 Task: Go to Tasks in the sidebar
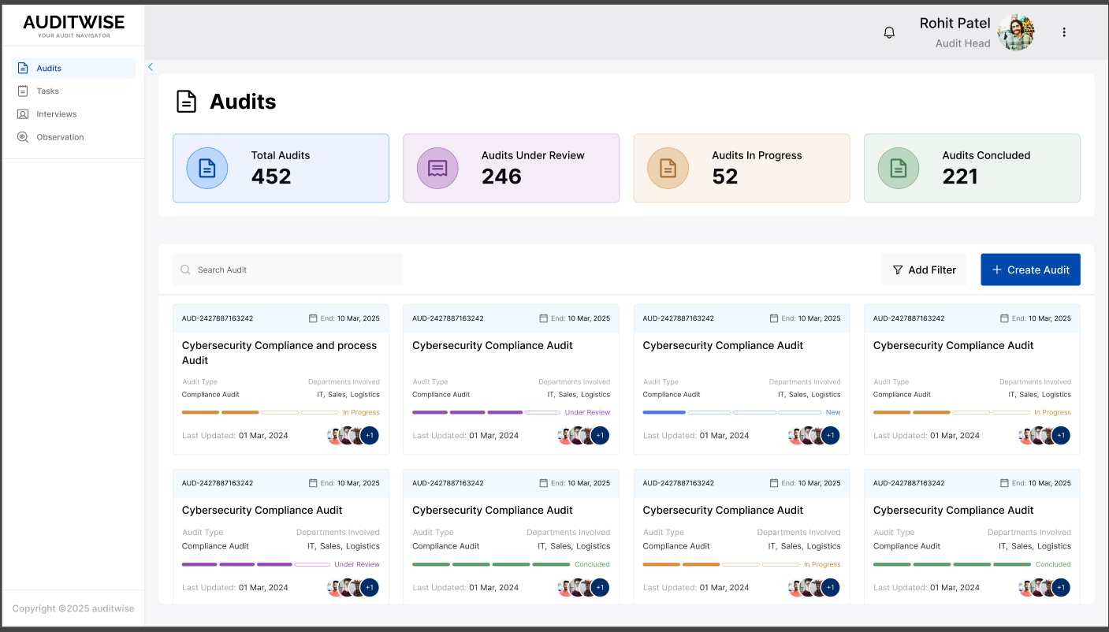(47, 91)
